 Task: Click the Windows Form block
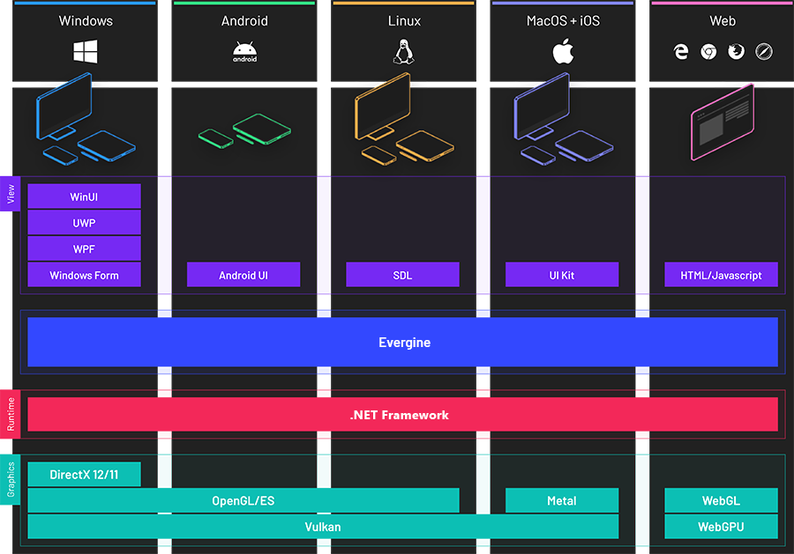click(x=85, y=275)
